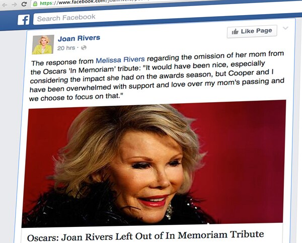Screen dimensions: 302x243
Task: Click the browser forward arrow
Action: click(14, 5)
